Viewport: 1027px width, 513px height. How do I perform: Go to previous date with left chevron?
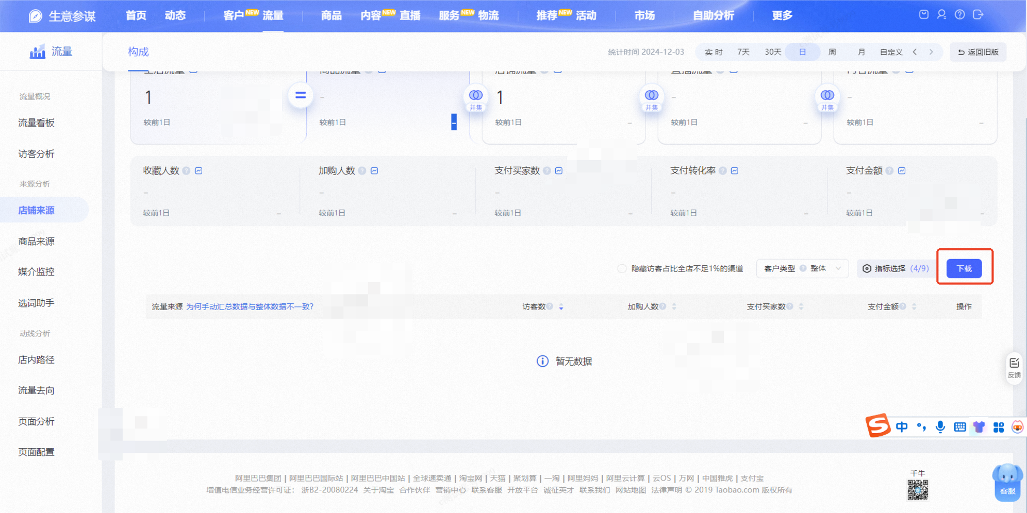coord(915,52)
